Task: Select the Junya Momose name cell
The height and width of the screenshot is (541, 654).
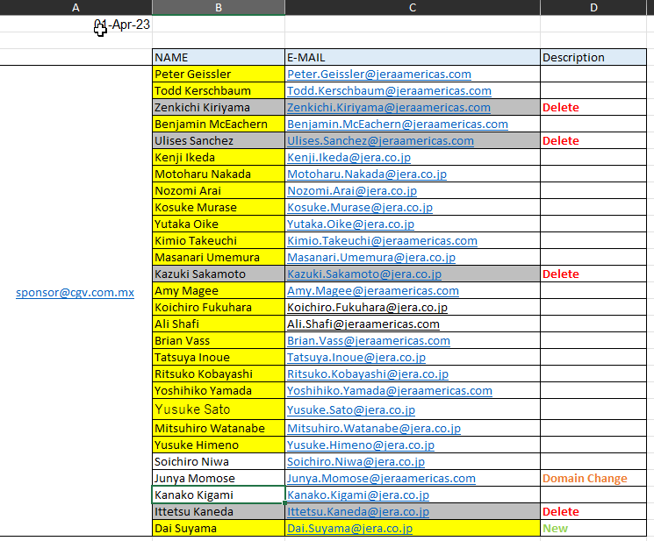Action: 219,478
